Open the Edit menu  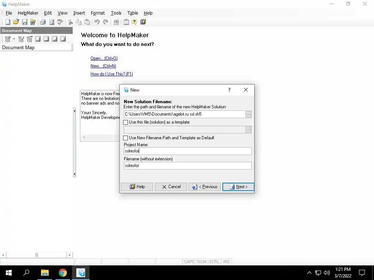tap(48, 13)
